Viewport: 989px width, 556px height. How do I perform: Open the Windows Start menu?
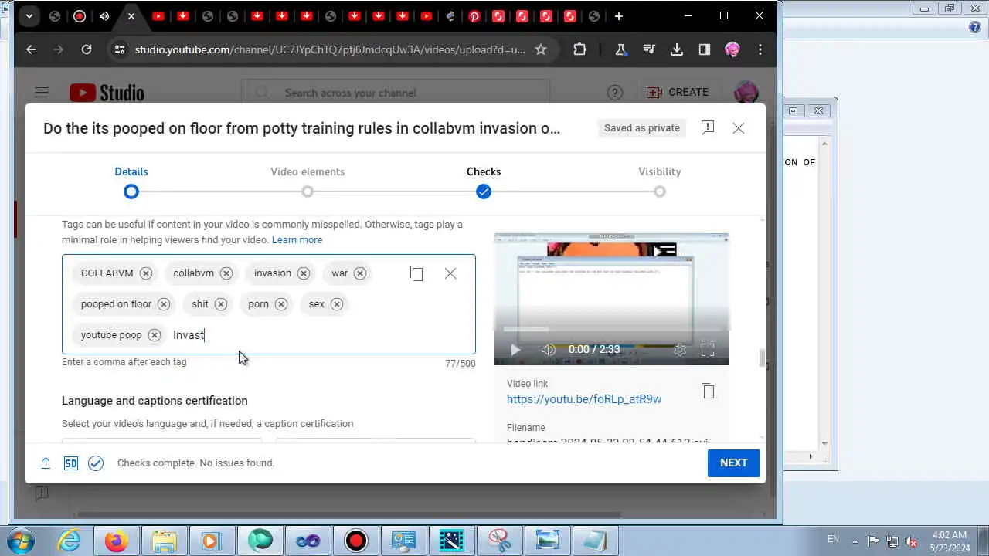21,540
